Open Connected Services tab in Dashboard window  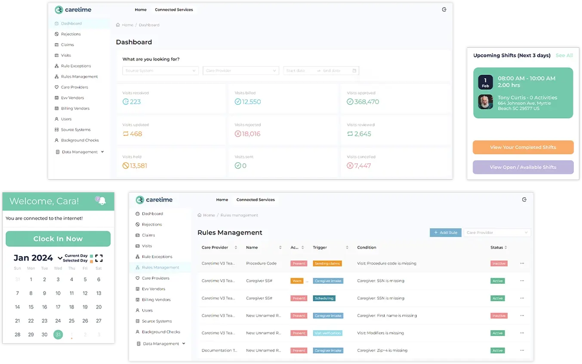point(174,9)
